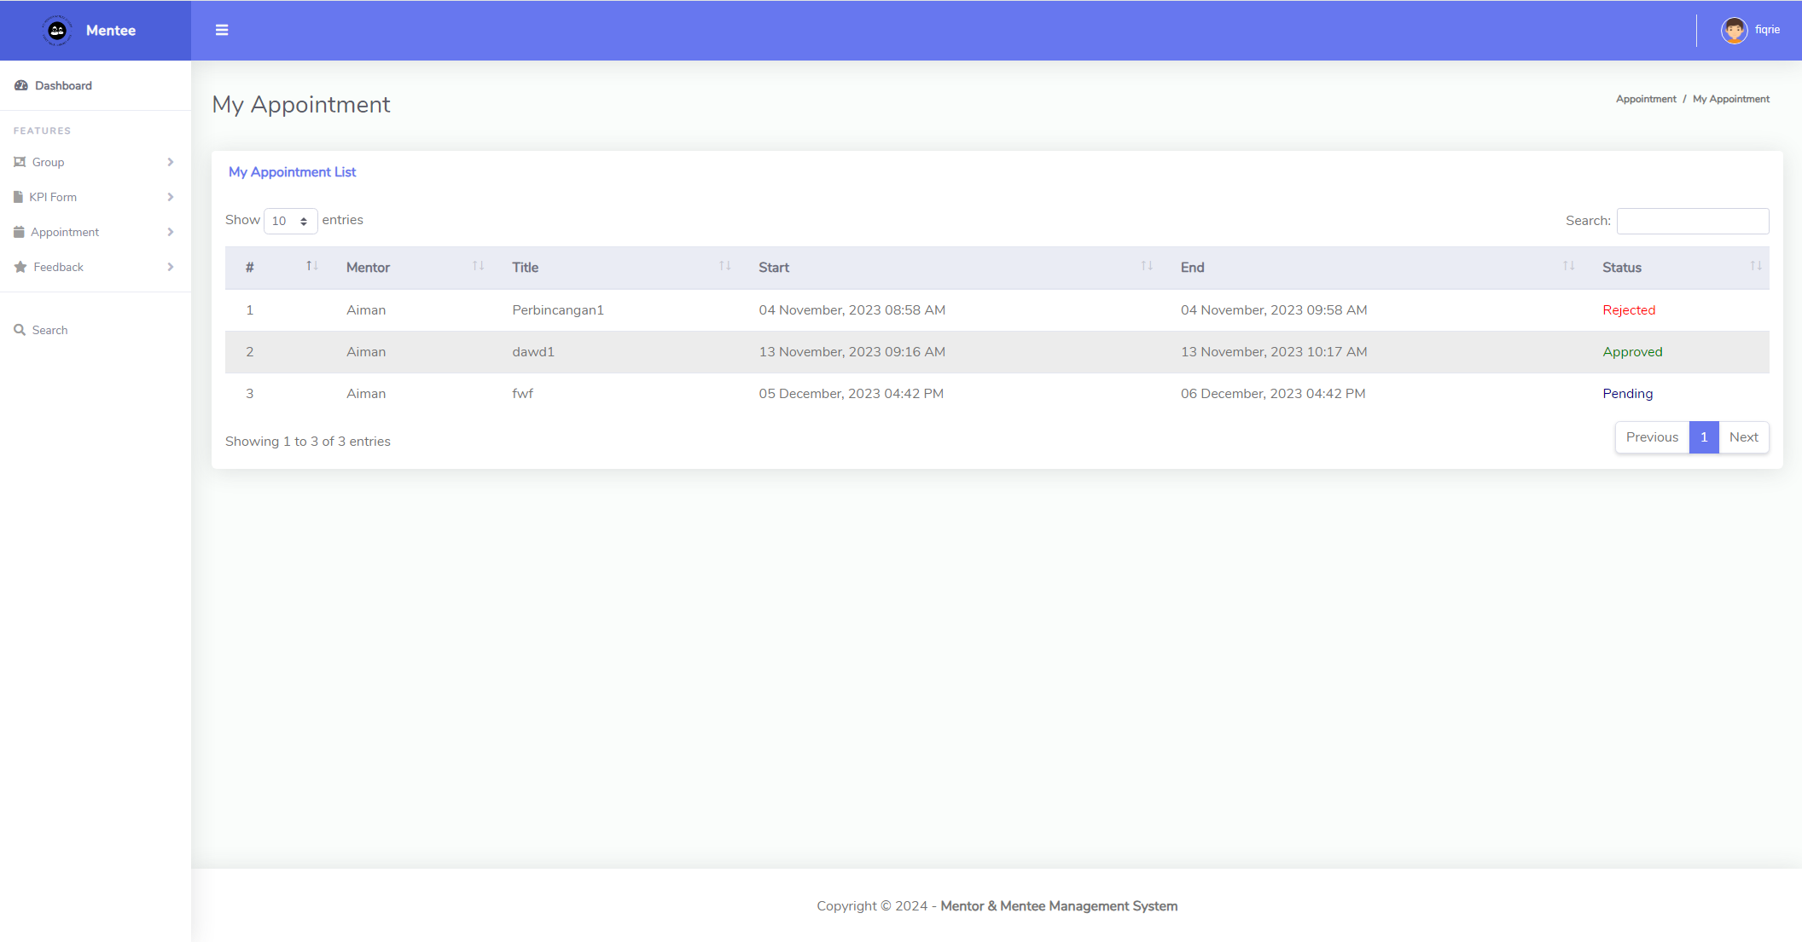The image size is (1802, 942).
Task: Click the hamburger menu icon
Action: coord(222,30)
